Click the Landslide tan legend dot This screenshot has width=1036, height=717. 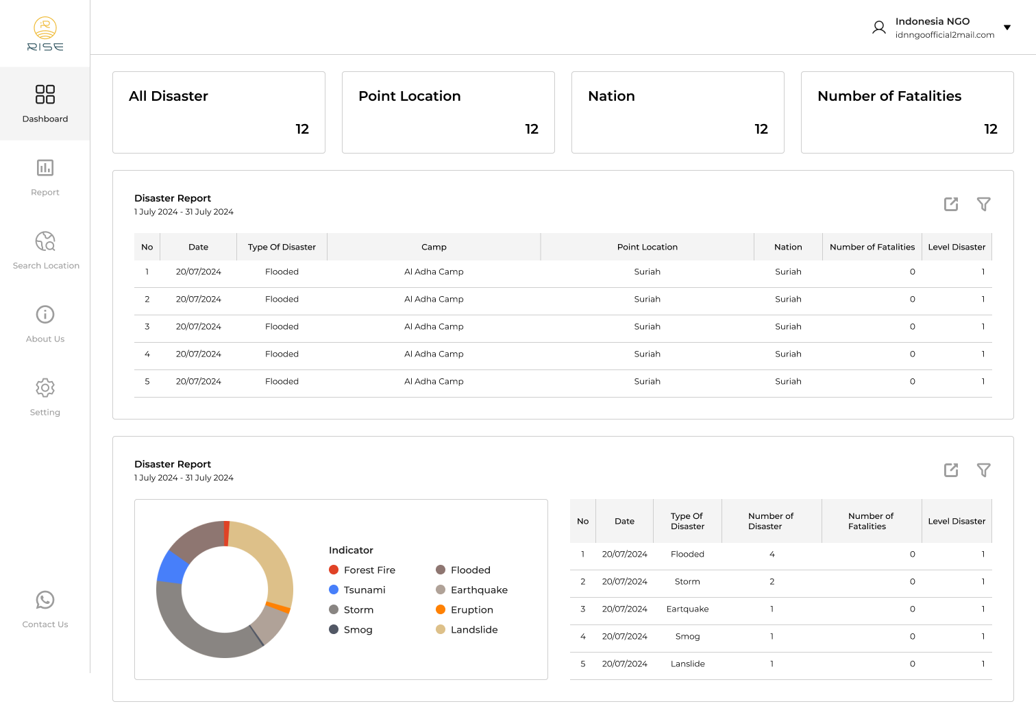coord(441,629)
